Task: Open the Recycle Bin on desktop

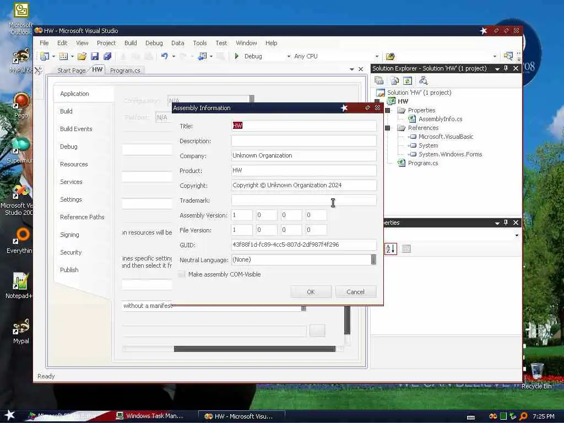Action: pyautogui.click(x=536, y=375)
